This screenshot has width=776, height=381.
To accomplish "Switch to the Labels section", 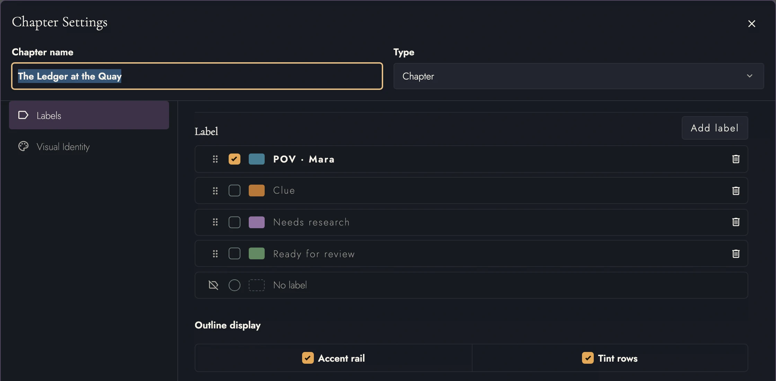I will pyautogui.click(x=89, y=115).
